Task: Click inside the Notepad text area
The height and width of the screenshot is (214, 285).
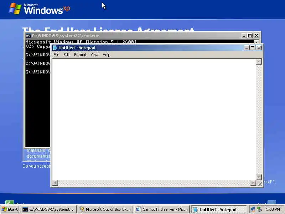Action: (154, 119)
